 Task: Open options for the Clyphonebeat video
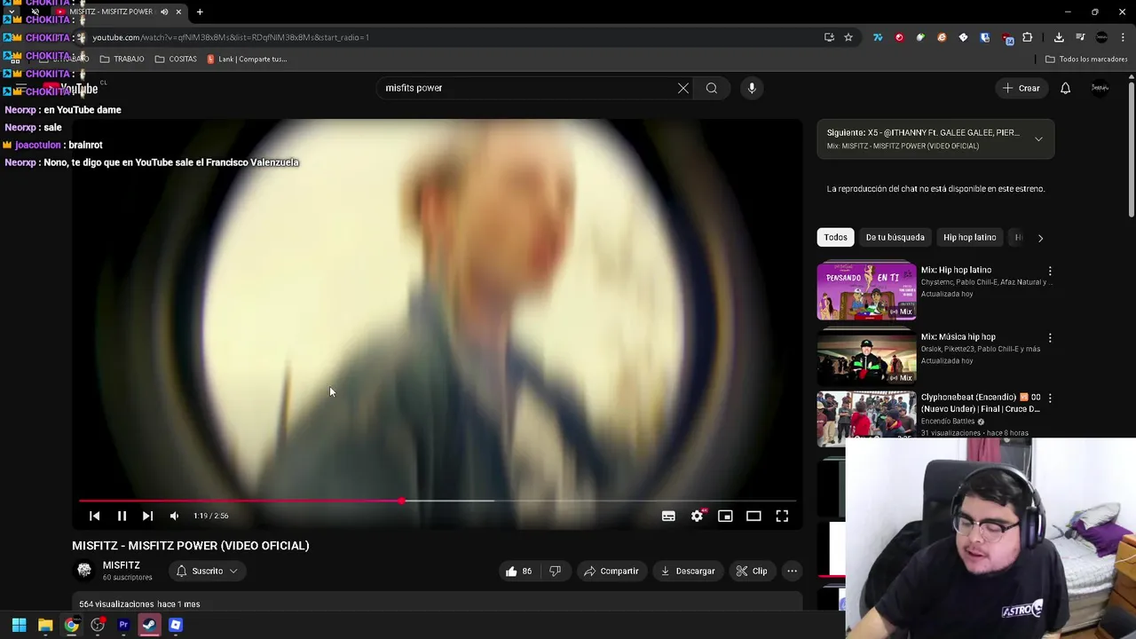click(1050, 398)
